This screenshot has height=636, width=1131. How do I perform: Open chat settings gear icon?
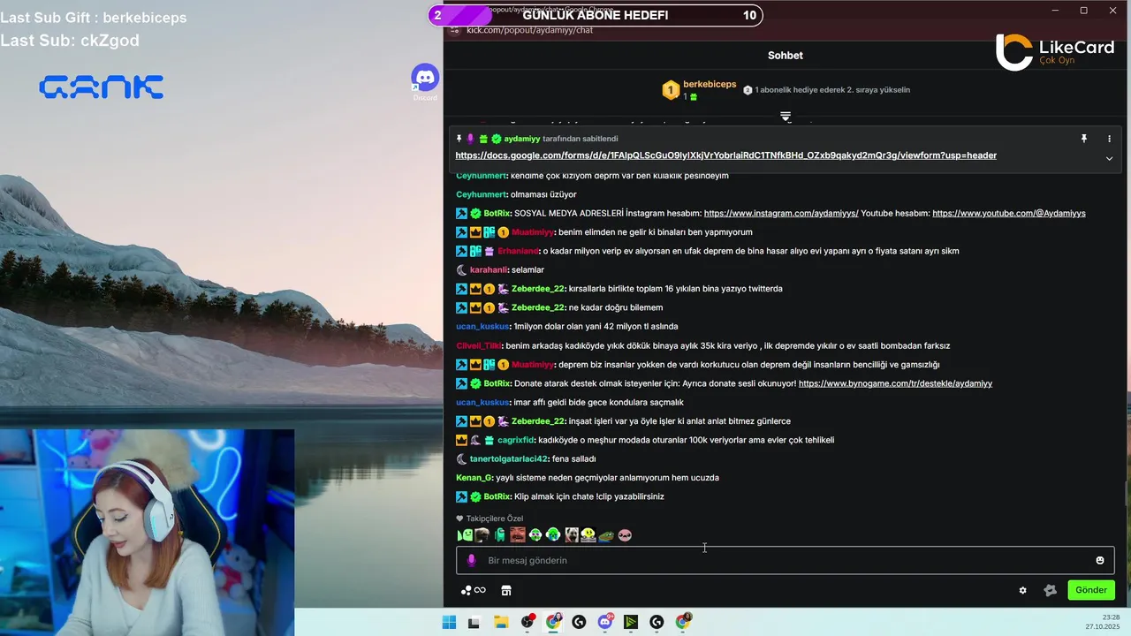coord(1022,590)
